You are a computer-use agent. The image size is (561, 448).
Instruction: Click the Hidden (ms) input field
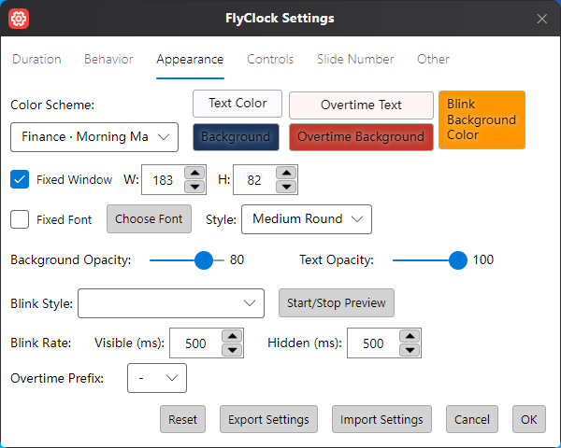(x=373, y=343)
